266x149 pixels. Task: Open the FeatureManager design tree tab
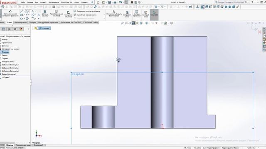tap(4, 29)
